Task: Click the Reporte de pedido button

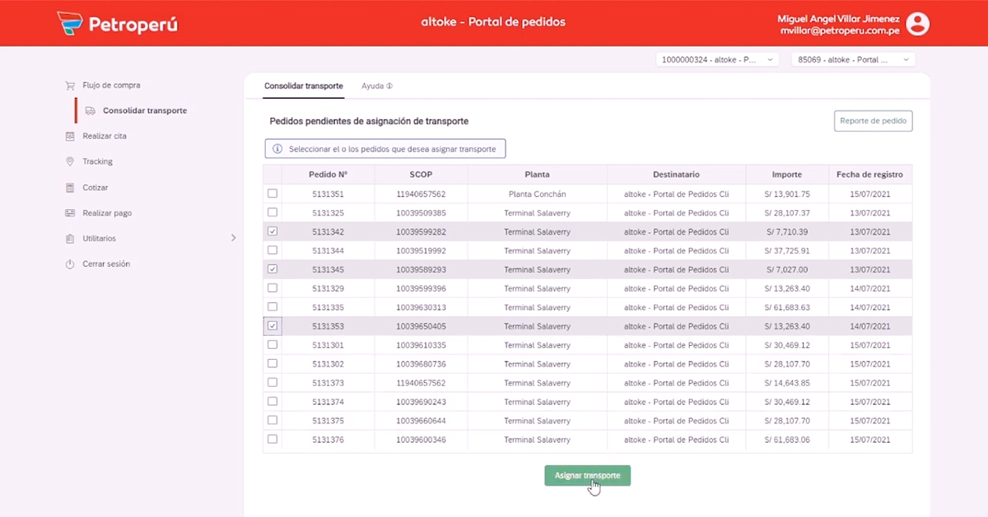Action: pos(873,121)
